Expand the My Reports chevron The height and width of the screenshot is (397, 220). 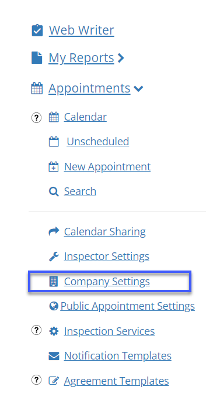(121, 58)
